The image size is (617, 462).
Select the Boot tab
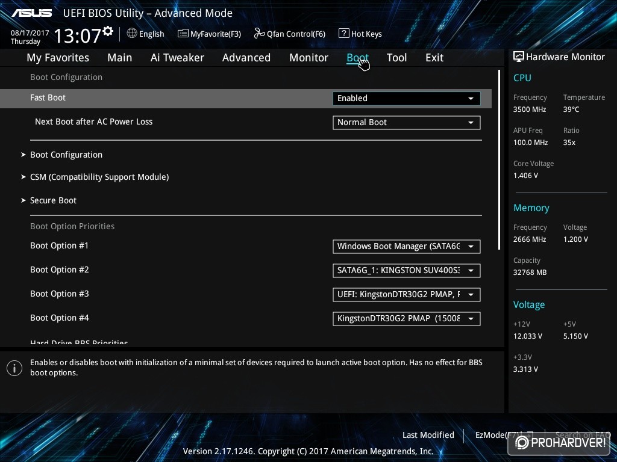coord(357,58)
